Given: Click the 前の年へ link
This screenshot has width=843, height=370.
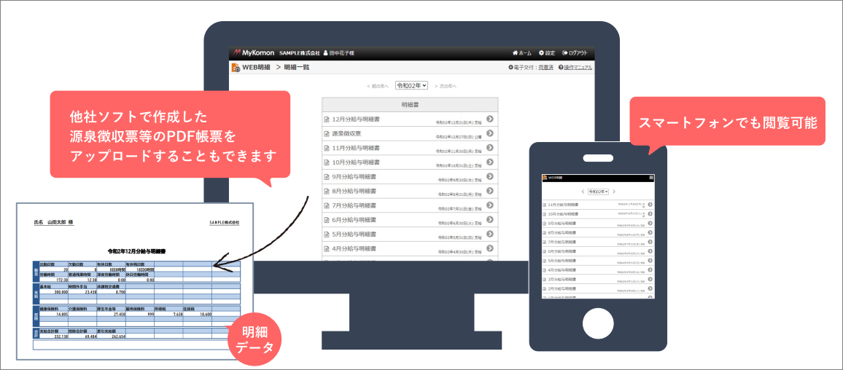Looking at the screenshot, I should [378, 86].
